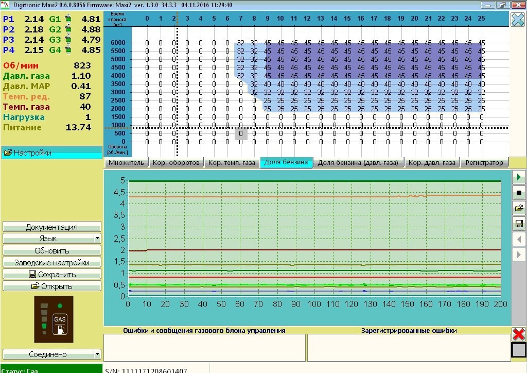Click the G1 gas injector icon
Viewport: 527px width, 373px height.
coord(67,20)
